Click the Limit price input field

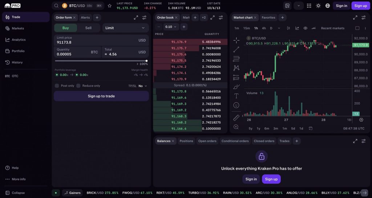click(x=101, y=40)
